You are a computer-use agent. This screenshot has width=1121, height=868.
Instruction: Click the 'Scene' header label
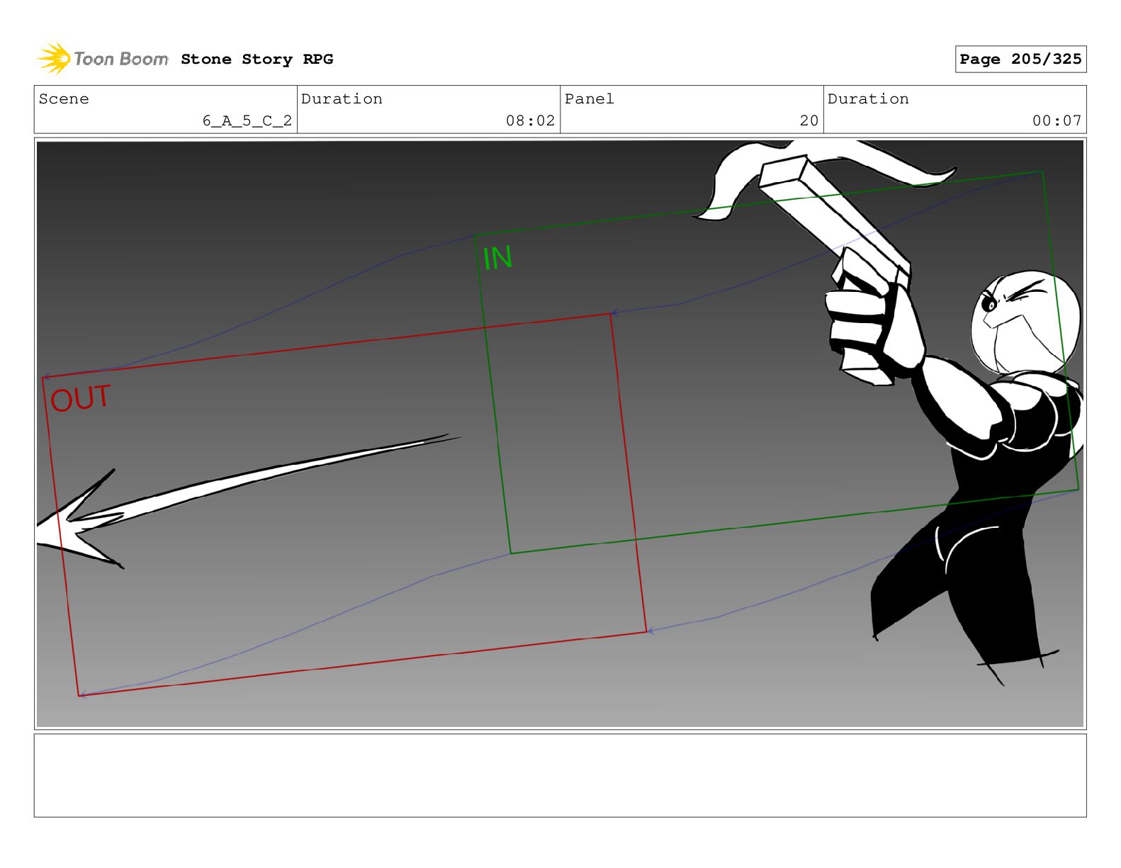click(x=64, y=99)
